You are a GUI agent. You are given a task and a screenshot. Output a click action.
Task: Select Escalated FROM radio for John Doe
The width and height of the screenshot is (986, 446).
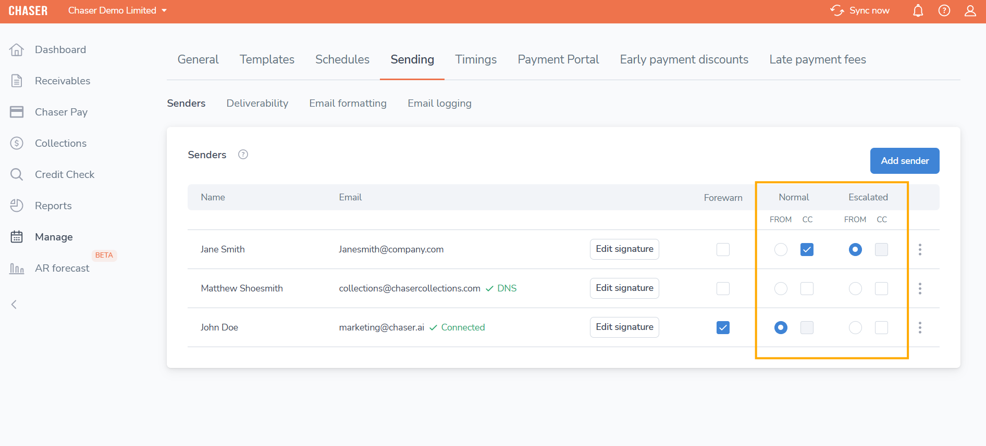click(x=855, y=327)
